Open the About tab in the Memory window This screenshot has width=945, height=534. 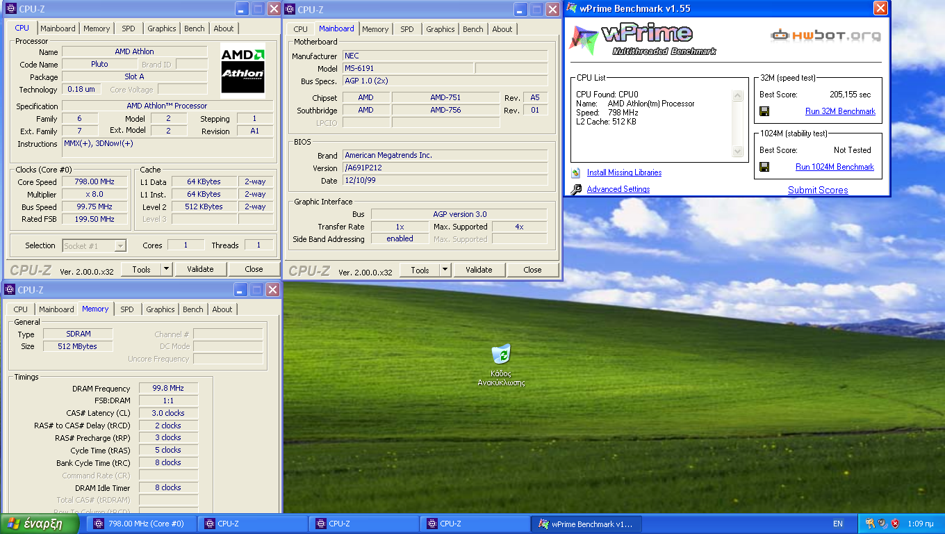[222, 309]
